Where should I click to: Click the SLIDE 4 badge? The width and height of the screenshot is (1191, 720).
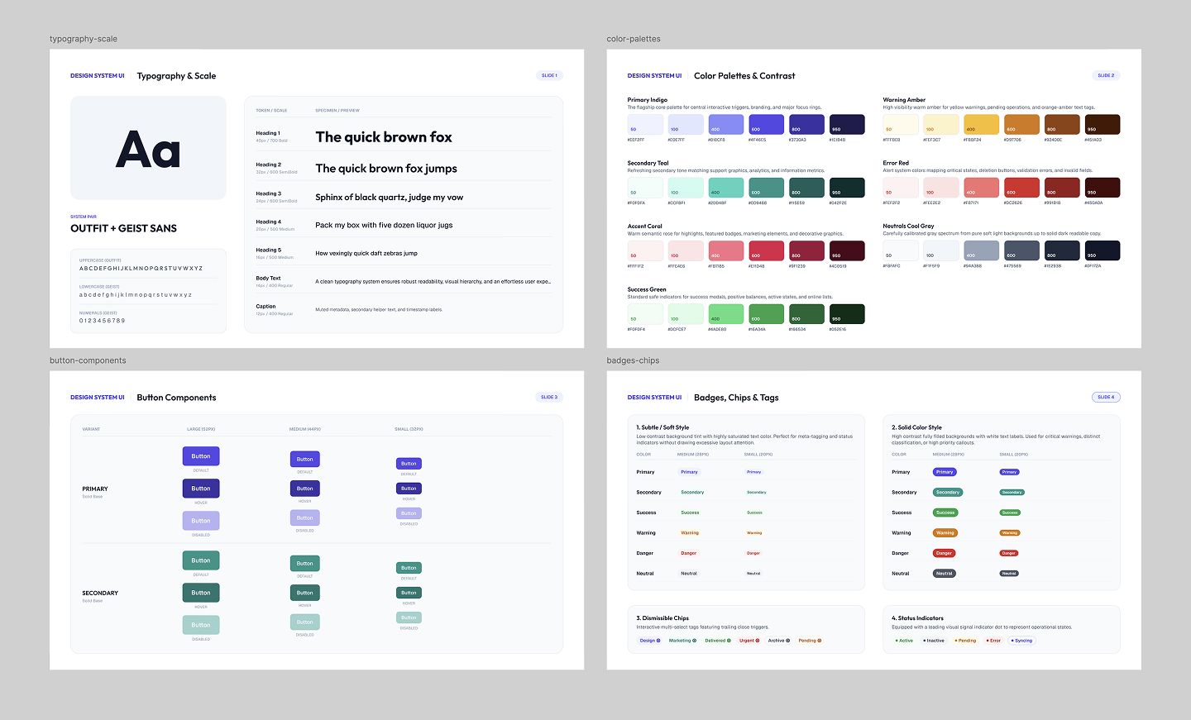click(x=1106, y=397)
